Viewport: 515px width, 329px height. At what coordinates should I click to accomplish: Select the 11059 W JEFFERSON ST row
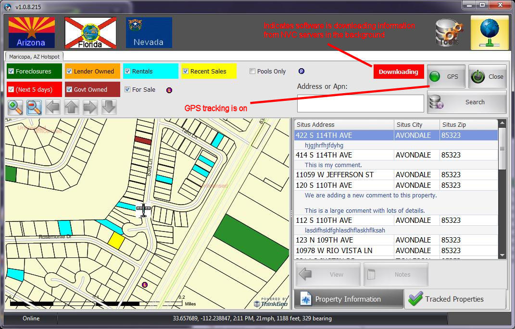396,174
